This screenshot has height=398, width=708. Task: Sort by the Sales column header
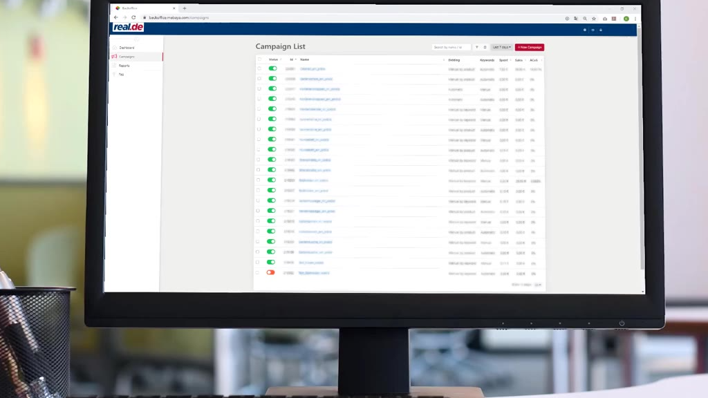coord(519,60)
